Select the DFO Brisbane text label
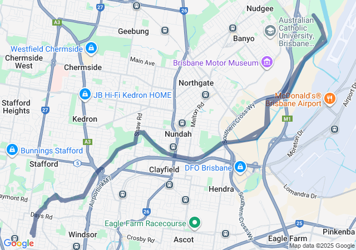Screen dimensions: 356x250 click(208, 168)
